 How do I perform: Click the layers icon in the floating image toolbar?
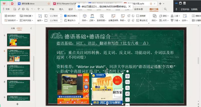[128, 76]
